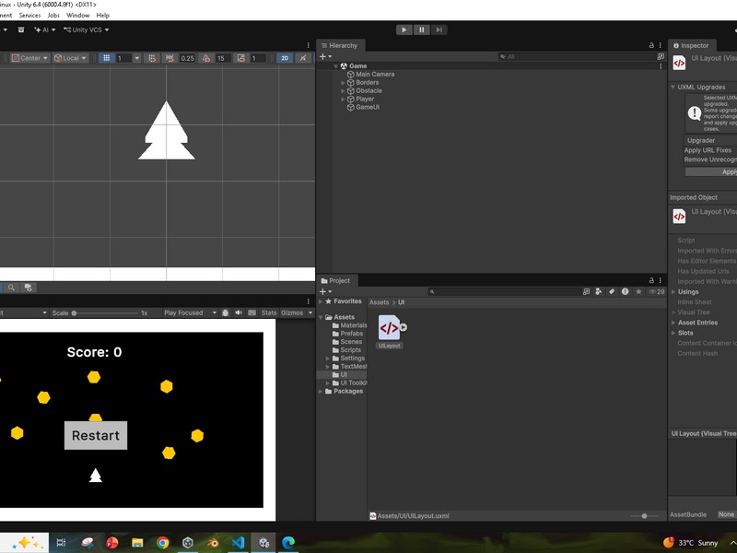Switch to the Inspector tab
The width and height of the screenshot is (737, 553).
[x=692, y=45]
